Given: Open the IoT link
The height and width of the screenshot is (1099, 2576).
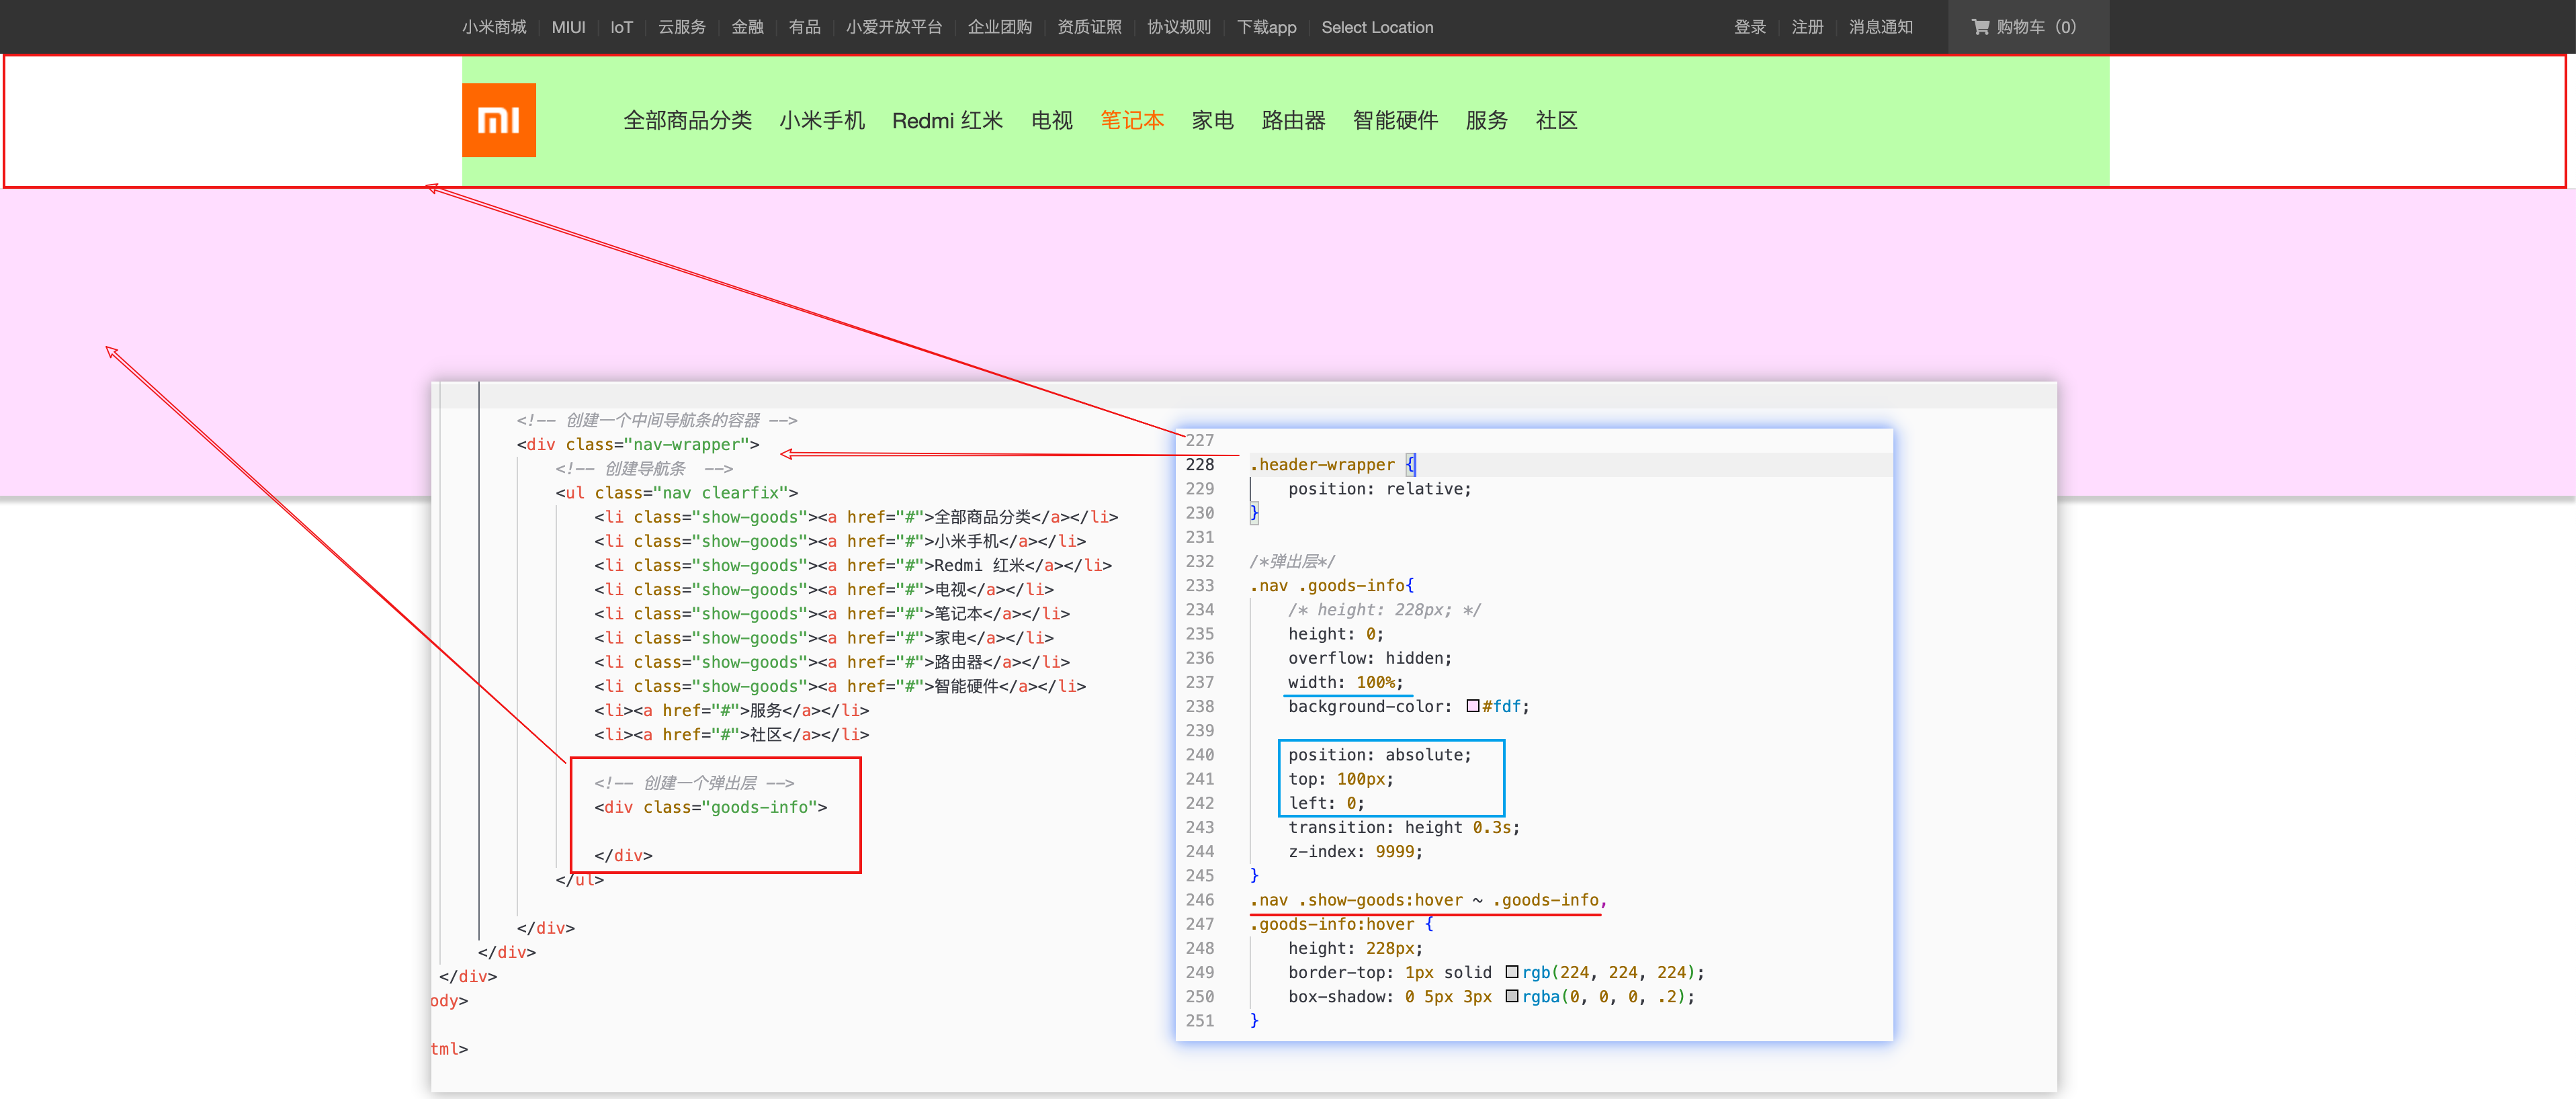Looking at the screenshot, I should tap(621, 27).
